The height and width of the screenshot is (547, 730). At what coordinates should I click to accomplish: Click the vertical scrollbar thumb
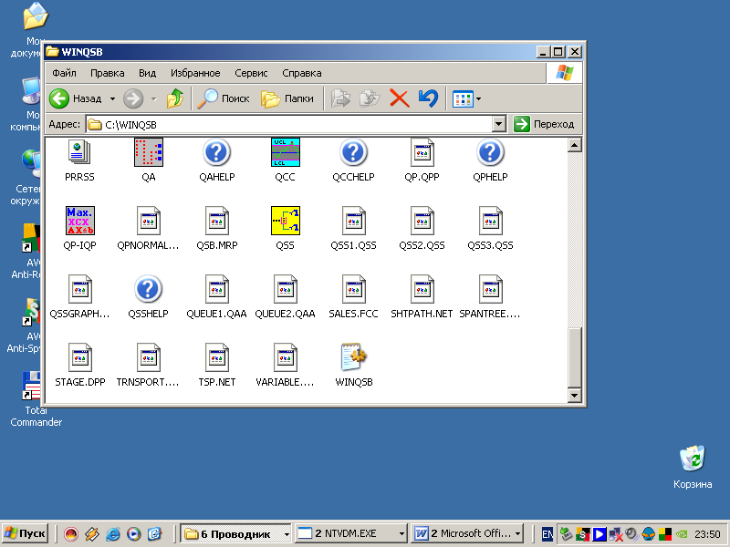click(x=575, y=357)
